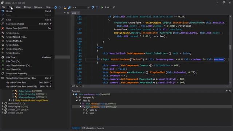Click the Navigate Forward arrow icon
The image size is (233, 131).
[x=60, y=7]
